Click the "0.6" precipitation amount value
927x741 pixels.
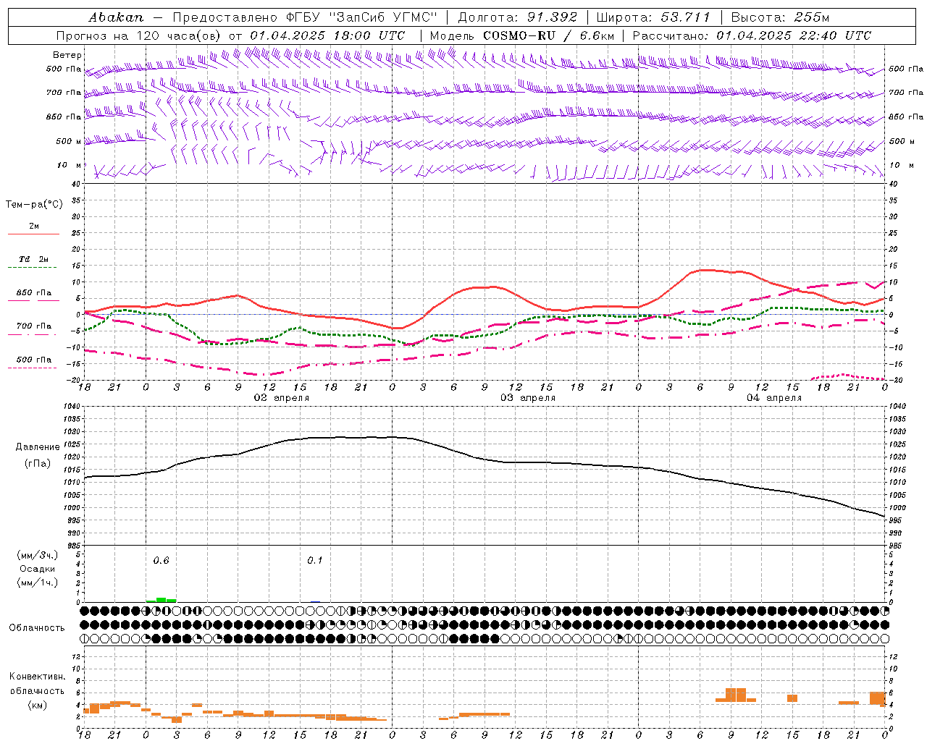161,561
